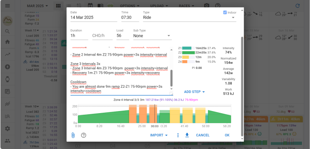The width and height of the screenshot is (310, 149).
Task: Click the first orange Zone 4 interval block
Action: 133,114
